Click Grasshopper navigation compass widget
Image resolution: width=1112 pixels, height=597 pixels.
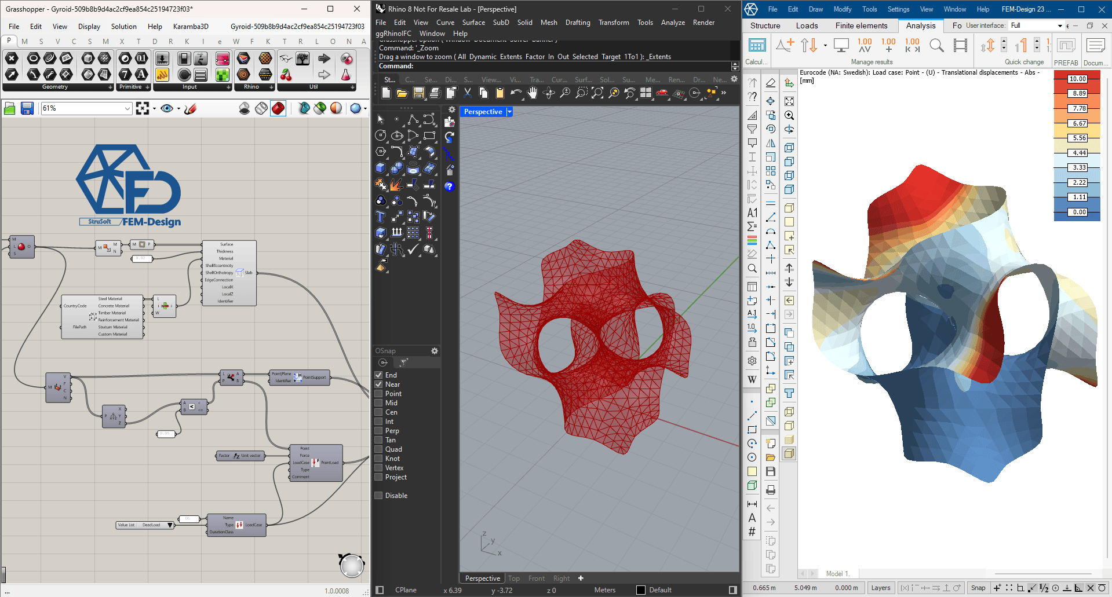(352, 566)
